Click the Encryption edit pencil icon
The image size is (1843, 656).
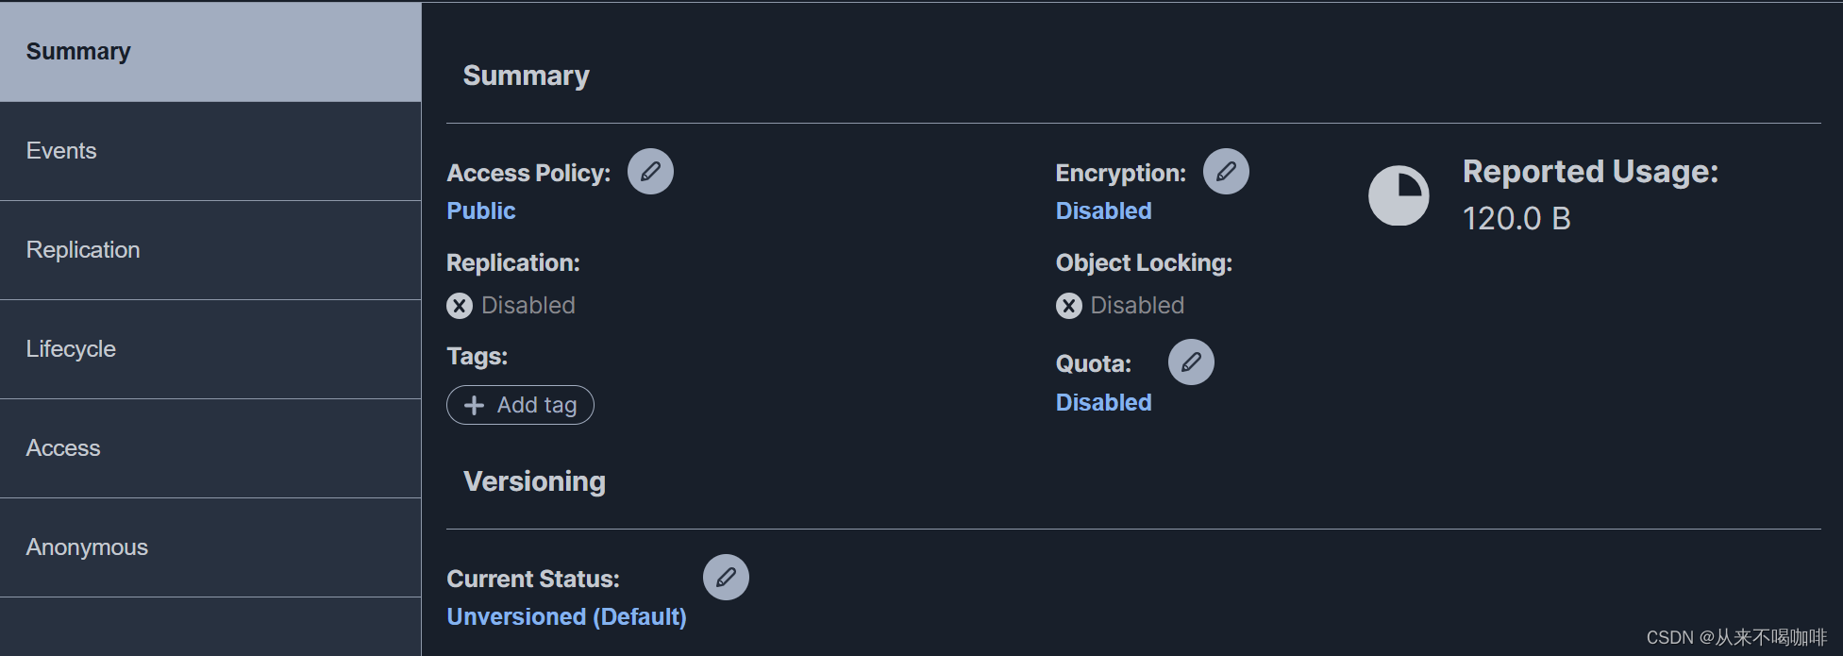pyautogui.click(x=1226, y=172)
